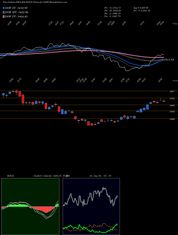Screen dimensions: 178x235
Task: Click the 1283 top price marker
Action: (124, 23)
